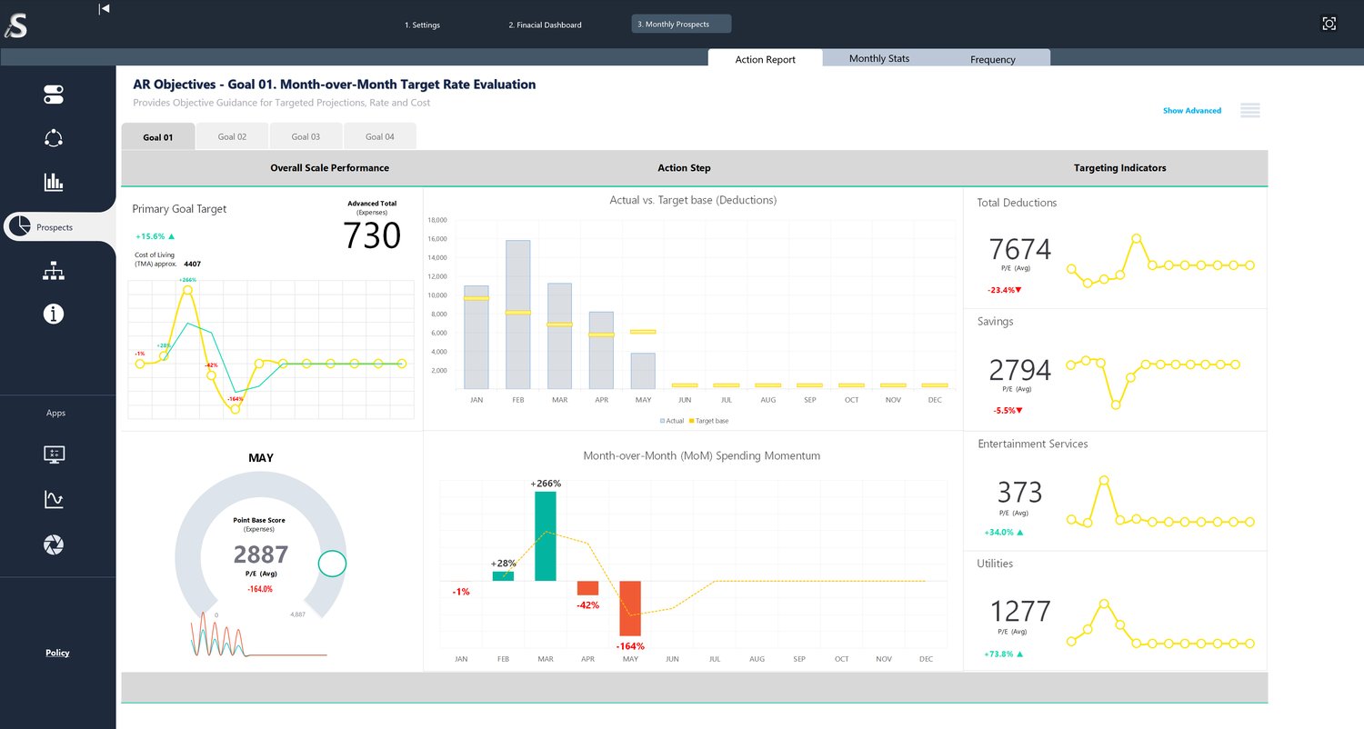Collapse the sidebar with the arrow icon

pos(105,8)
